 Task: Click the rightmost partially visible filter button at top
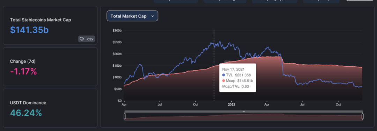click(x=321, y=1)
